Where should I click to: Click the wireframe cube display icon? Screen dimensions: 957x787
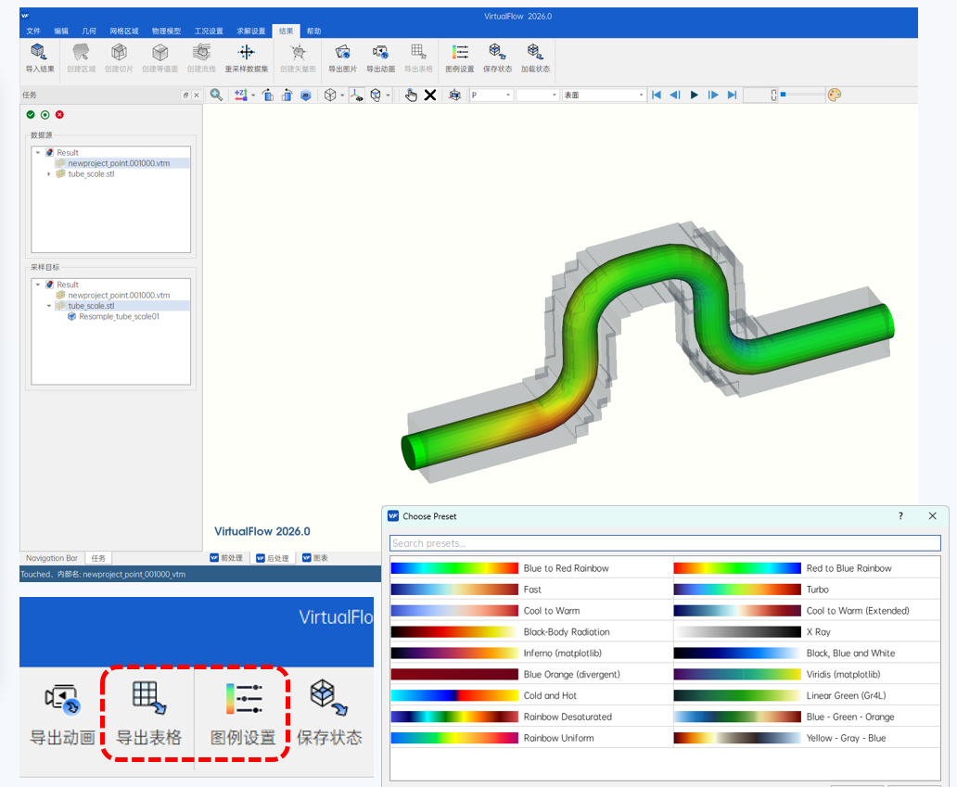pyautogui.click(x=330, y=95)
